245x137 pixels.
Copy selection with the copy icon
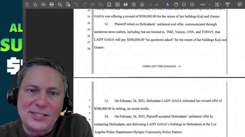click(x=101, y=5)
